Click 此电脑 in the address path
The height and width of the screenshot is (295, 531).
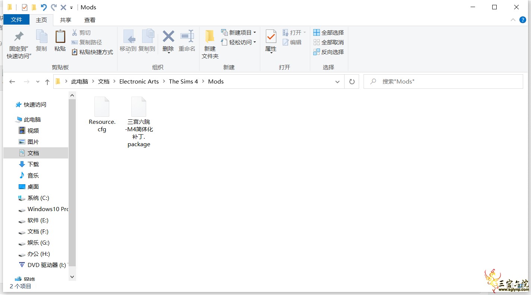(x=80, y=82)
